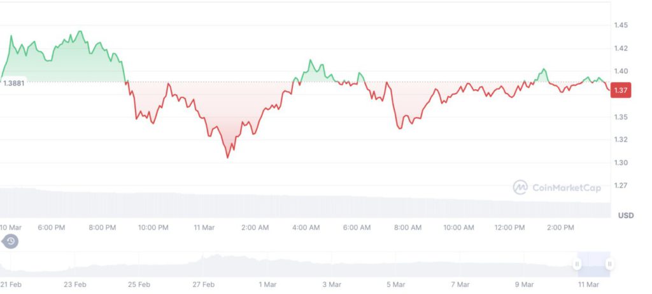Click the left range selector handle
This screenshot has height=294, width=652.
coord(578,263)
